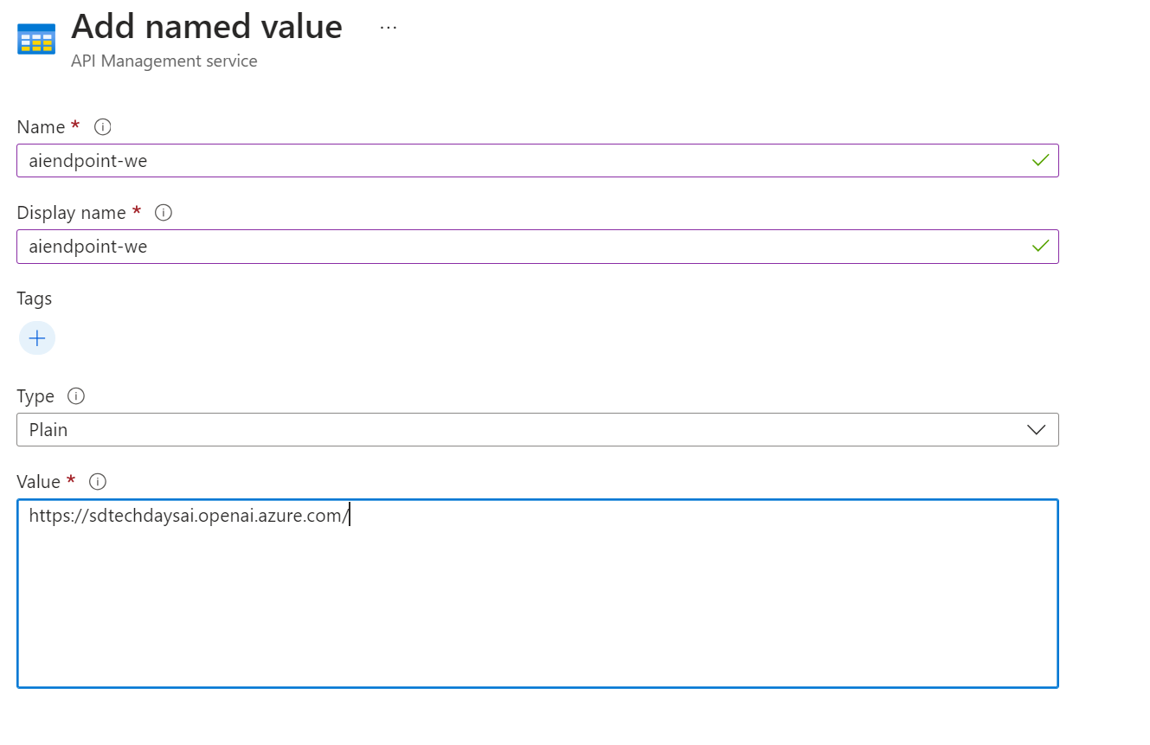Add a tag with the plus button
The height and width of the screenshot is (745, 1150).
point(37,338)
